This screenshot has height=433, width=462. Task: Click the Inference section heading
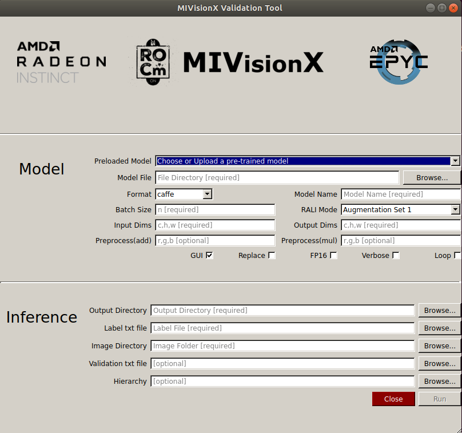click(x=42, y=317)
